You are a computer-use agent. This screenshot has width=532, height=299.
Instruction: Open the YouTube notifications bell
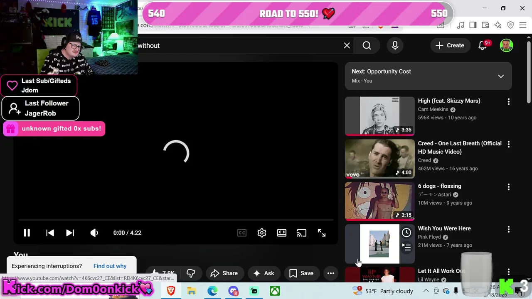point(483,46)
